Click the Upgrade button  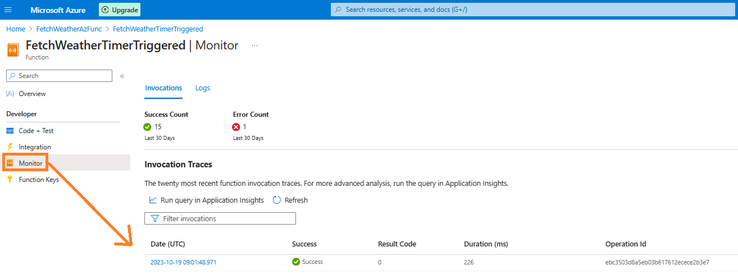[120, 10]
